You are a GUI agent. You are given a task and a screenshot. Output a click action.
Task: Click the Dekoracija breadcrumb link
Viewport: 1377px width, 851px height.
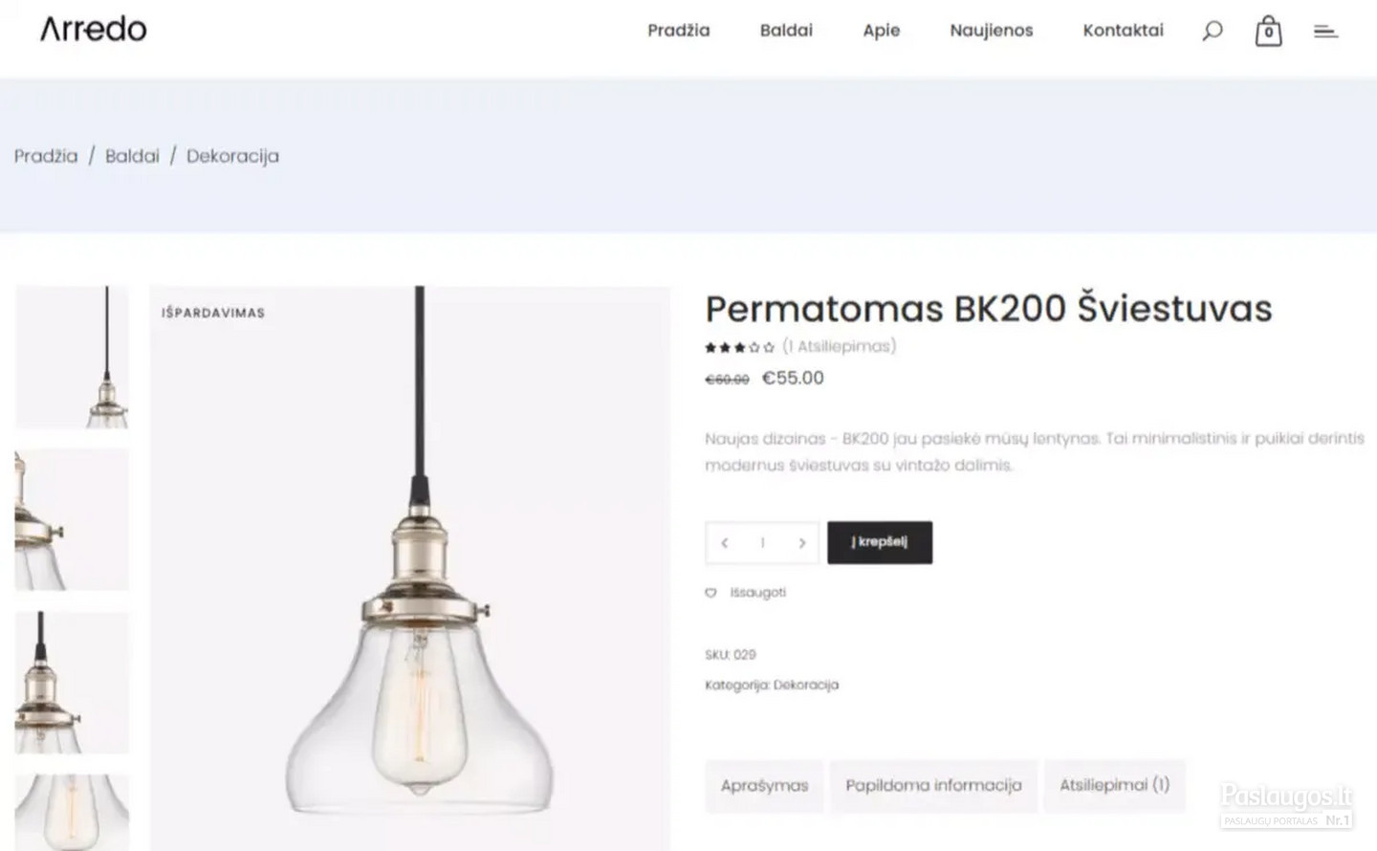[232, 156]
